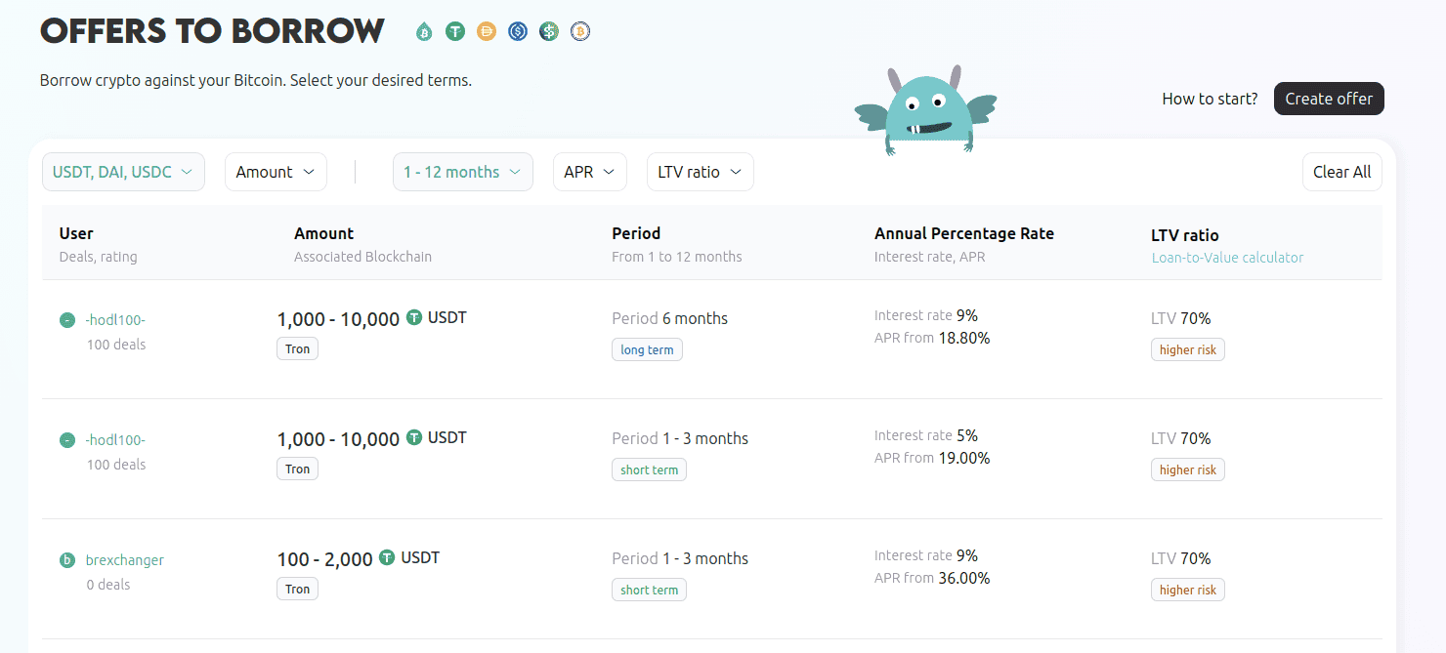Click the 'long term' tag on 6 months offer

click(647, 349)
